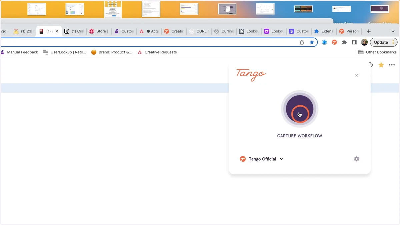400x225 pixels.
Task: Switch to the Person tab
Action: [349, 31]
